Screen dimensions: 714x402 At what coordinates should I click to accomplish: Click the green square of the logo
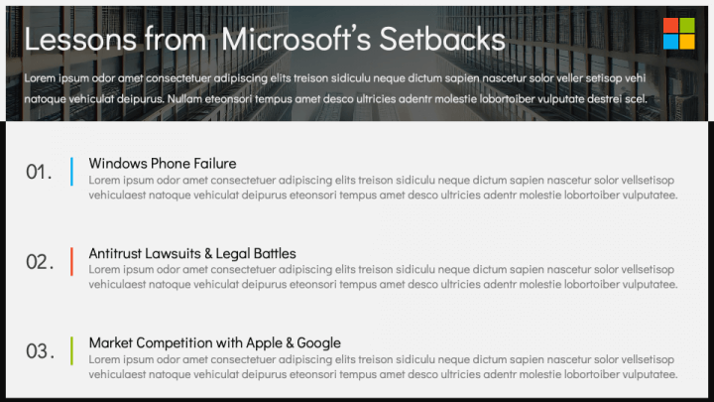[687, 25]
